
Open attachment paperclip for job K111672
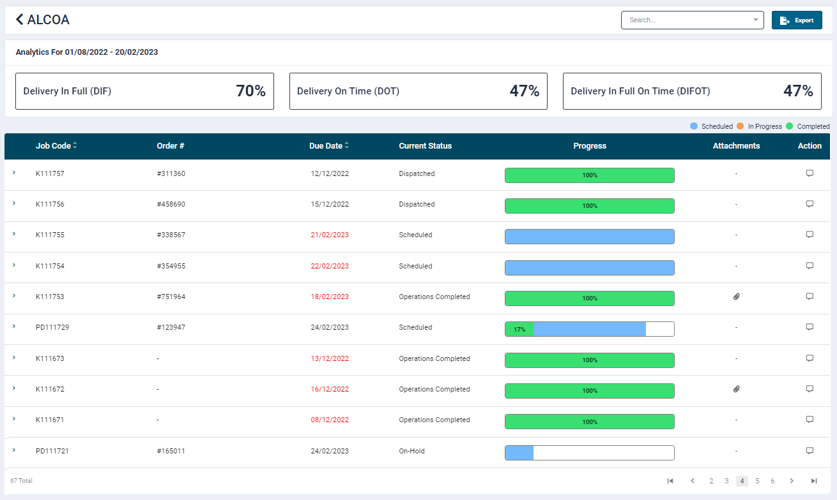click(x=736, y=389)
